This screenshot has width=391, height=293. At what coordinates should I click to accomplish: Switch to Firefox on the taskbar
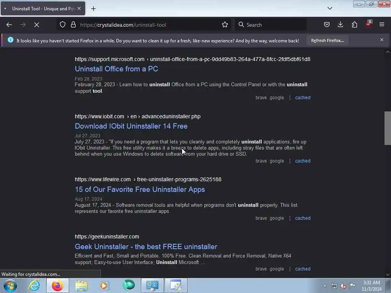pos(57,285)
